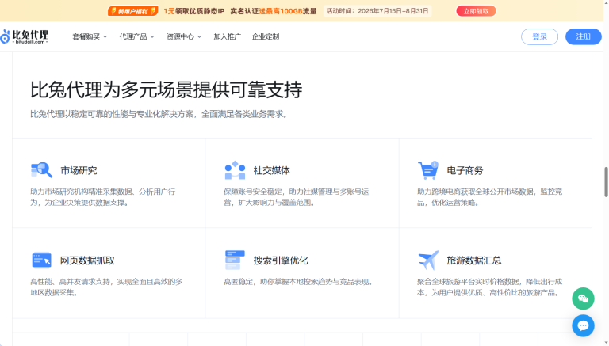Click the 搜索引擎优化 card title
Viewport: 609px width, 346px height.
[281, 260]
